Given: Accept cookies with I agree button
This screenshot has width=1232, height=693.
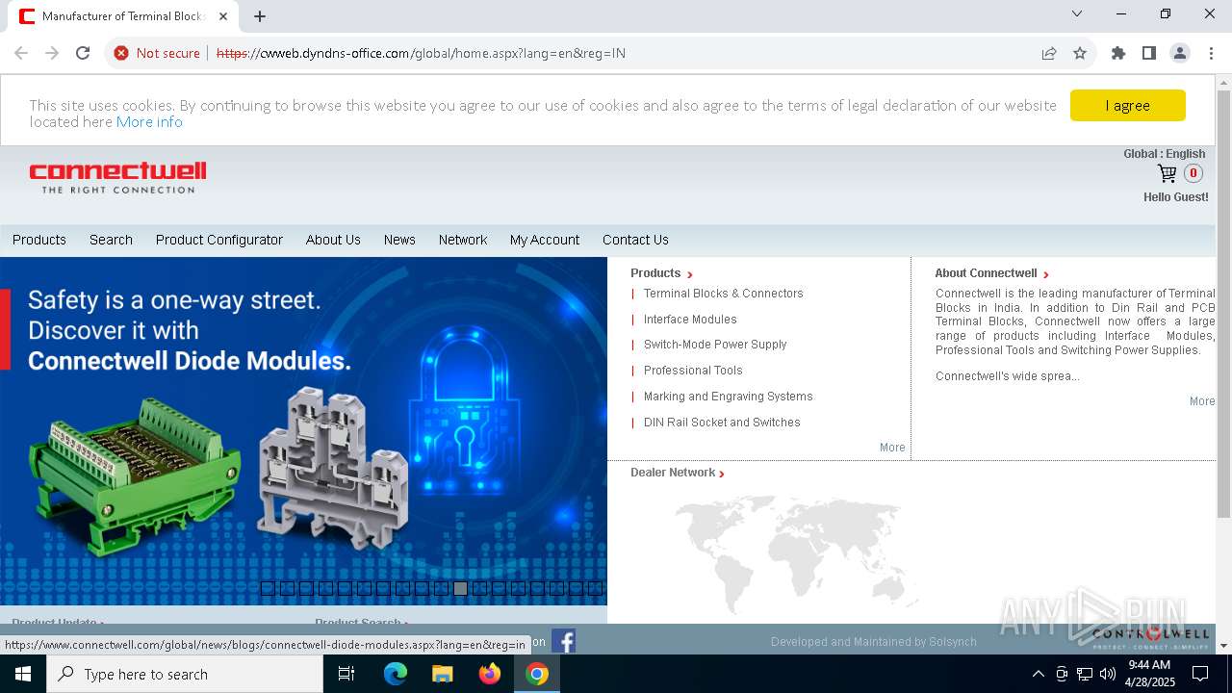Looking at the screenshot, I should [1128, 106].
